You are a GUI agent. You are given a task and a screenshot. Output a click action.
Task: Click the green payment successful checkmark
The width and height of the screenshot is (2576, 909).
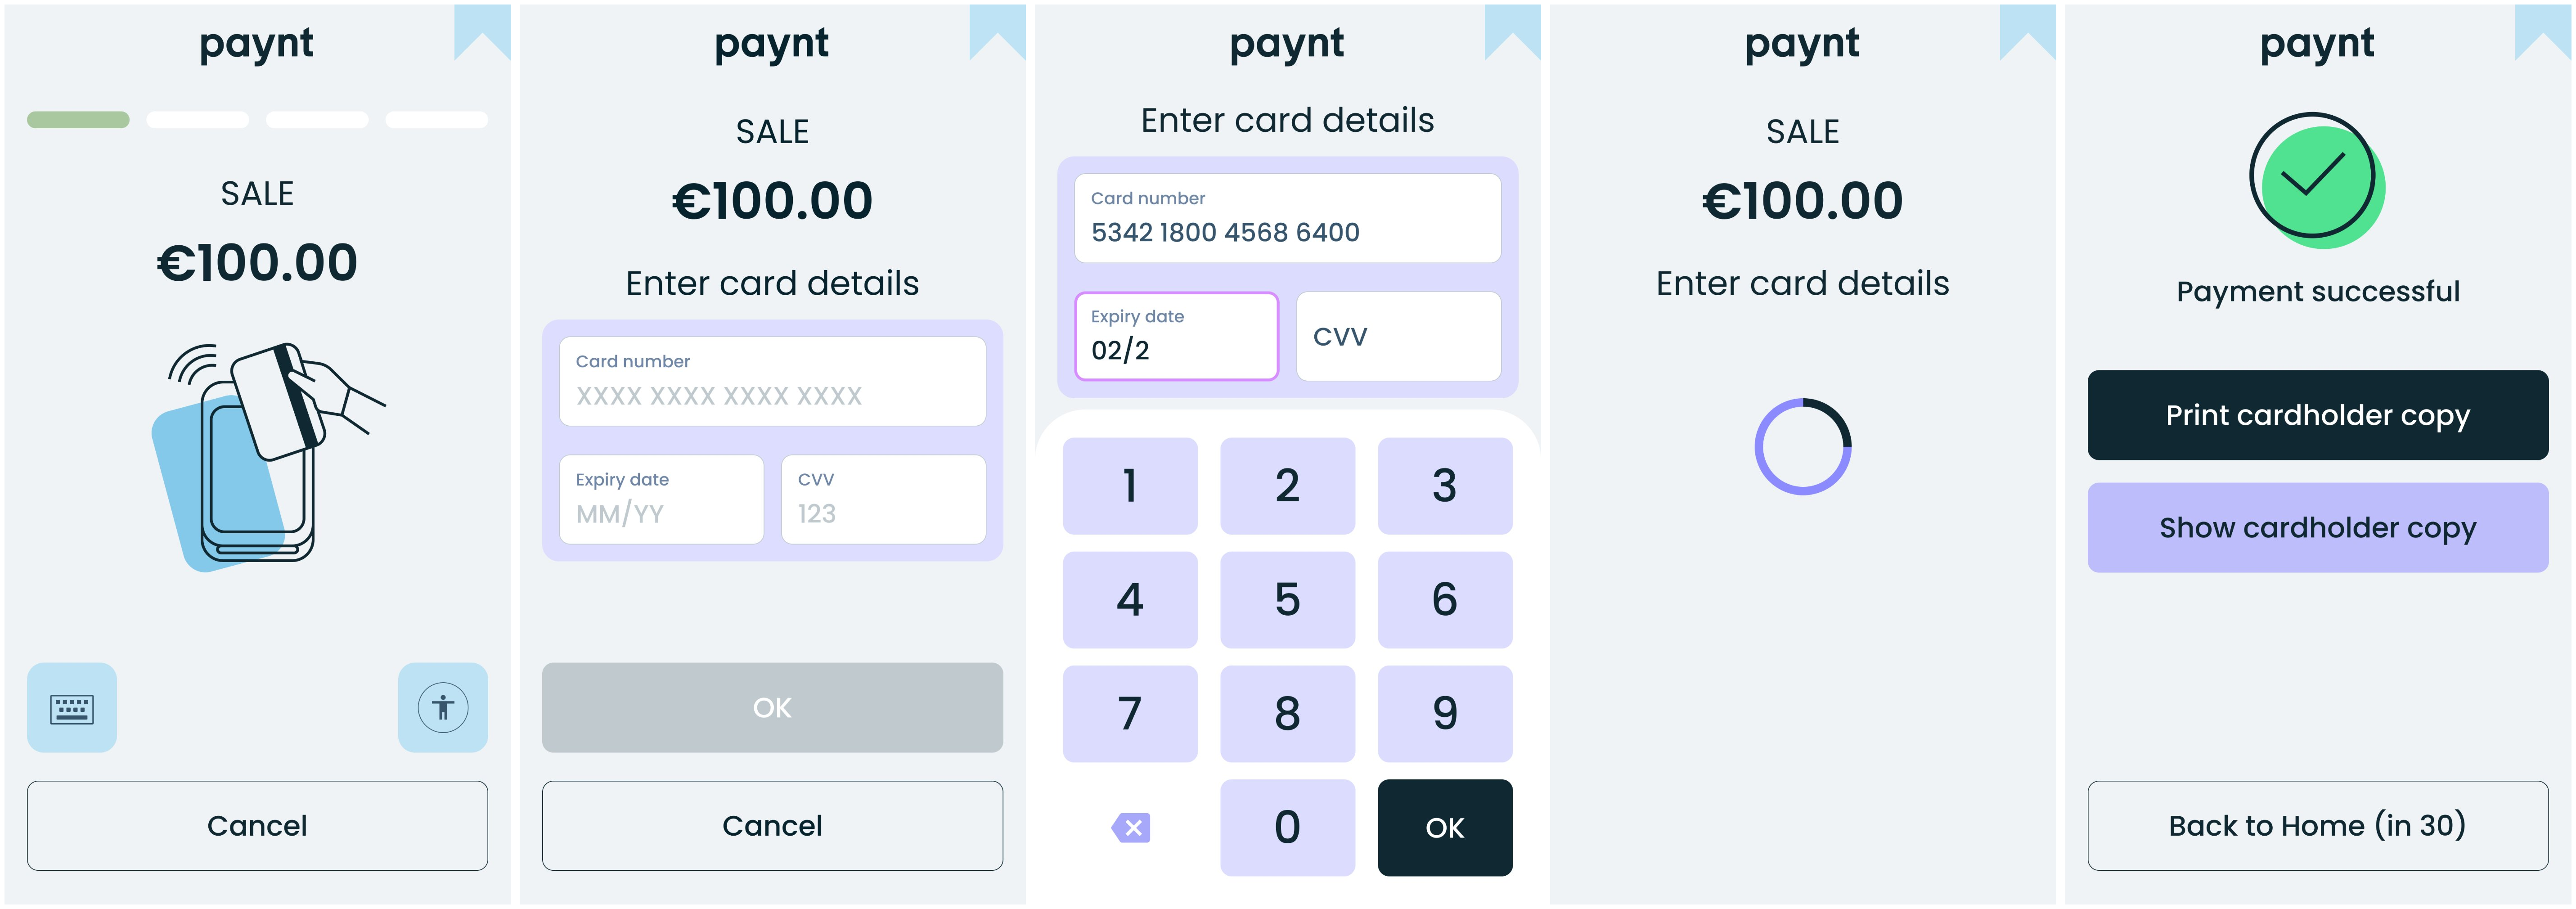[2315, 180]
